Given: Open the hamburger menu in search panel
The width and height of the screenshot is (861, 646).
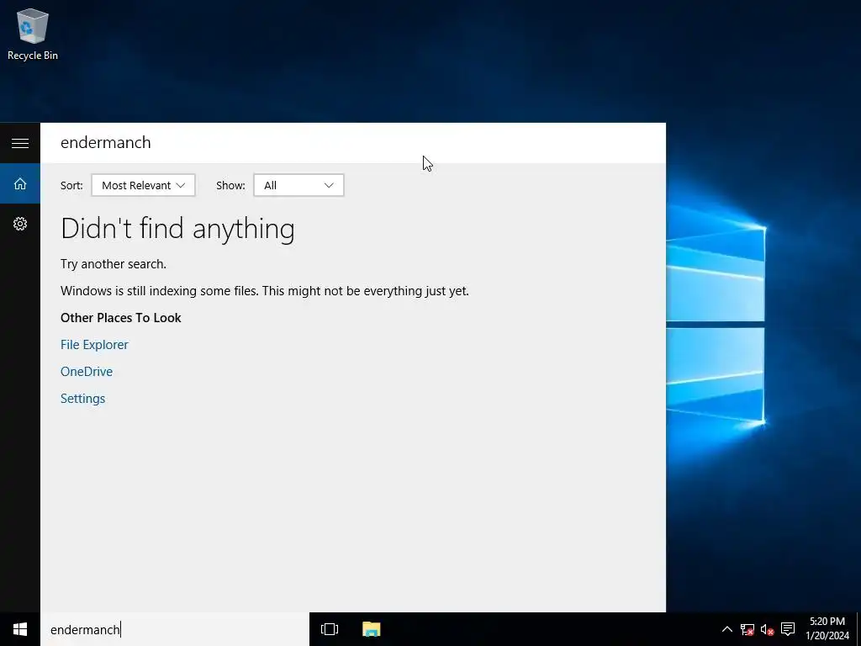Looking at the screenshot, I should (x=20, y=143).
